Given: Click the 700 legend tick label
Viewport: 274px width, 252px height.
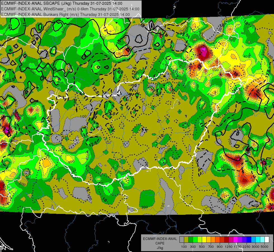Looking at the screenshot, I should [211, 247].
